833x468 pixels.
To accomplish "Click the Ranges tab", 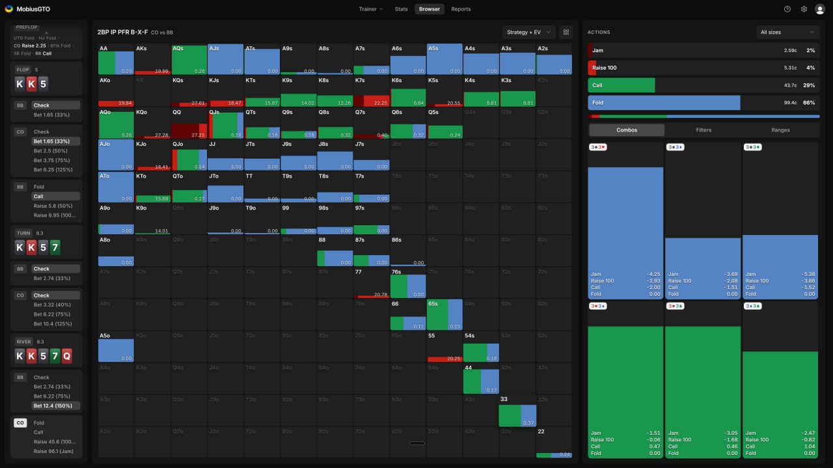I will 780,130.
